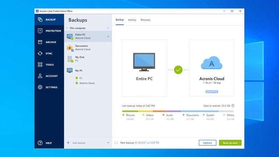This screenshot has height=157, width=279.
Task: Click the green backup success checkmark
Action: tap(178, 70)
